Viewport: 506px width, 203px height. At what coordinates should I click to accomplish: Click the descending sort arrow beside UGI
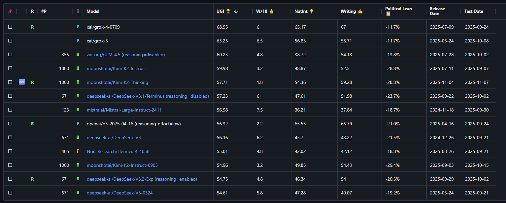(x=236, y=12)
